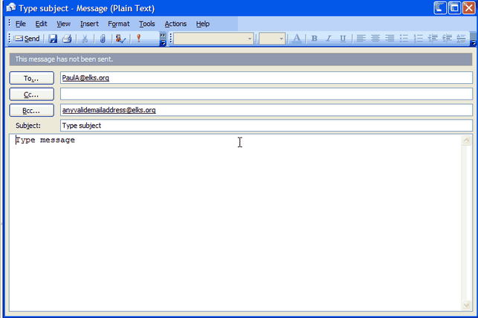Set High Importance with exclamation icon
Image resolution: width=478 pixels, height=318 pixels.
point(138,39)
